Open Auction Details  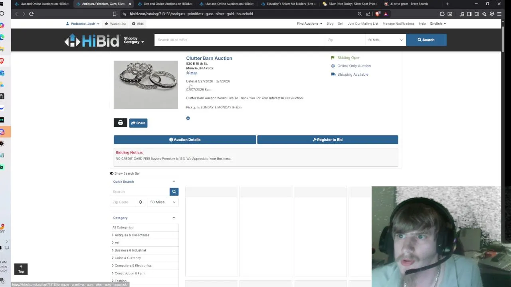[x=185, y=140]
